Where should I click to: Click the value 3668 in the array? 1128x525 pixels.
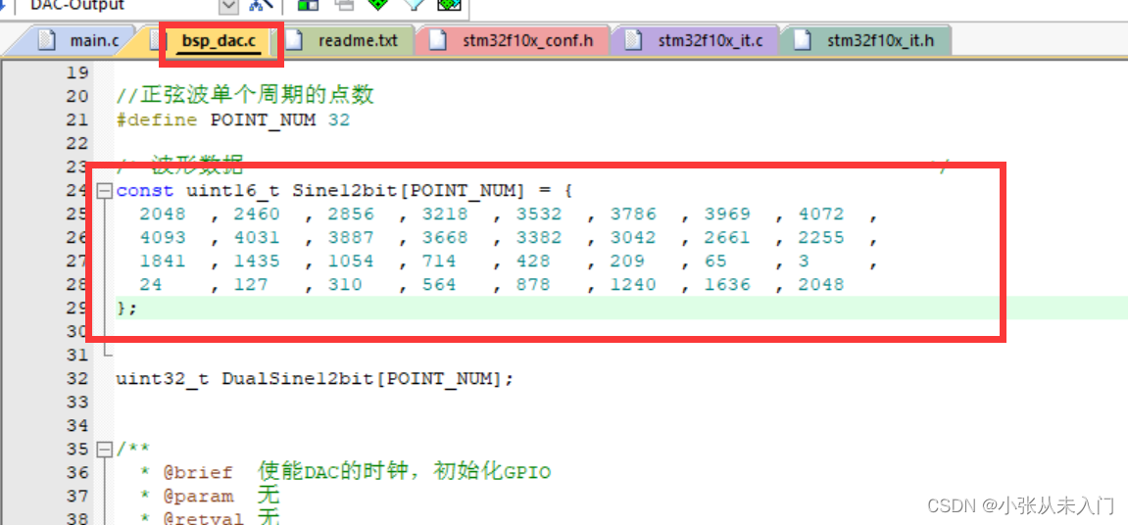point(445,237)
